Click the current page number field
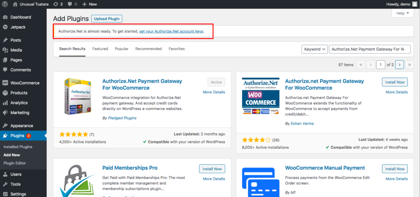This screenshot has width=420, height=197. 381,65
